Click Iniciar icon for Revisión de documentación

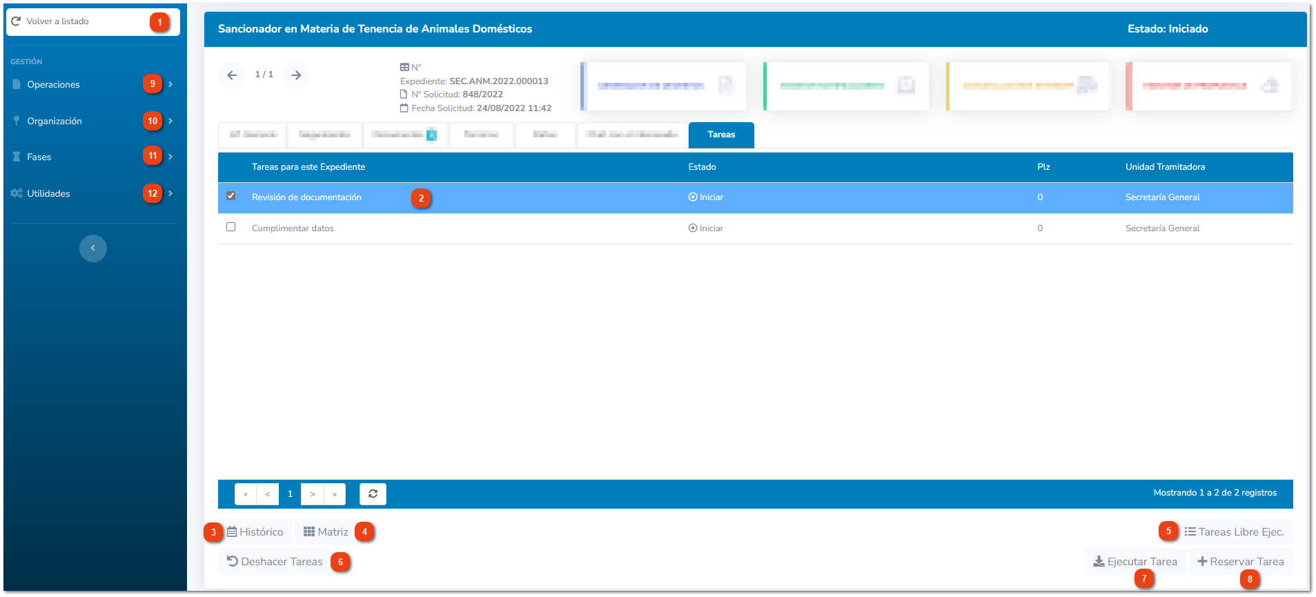693,197
